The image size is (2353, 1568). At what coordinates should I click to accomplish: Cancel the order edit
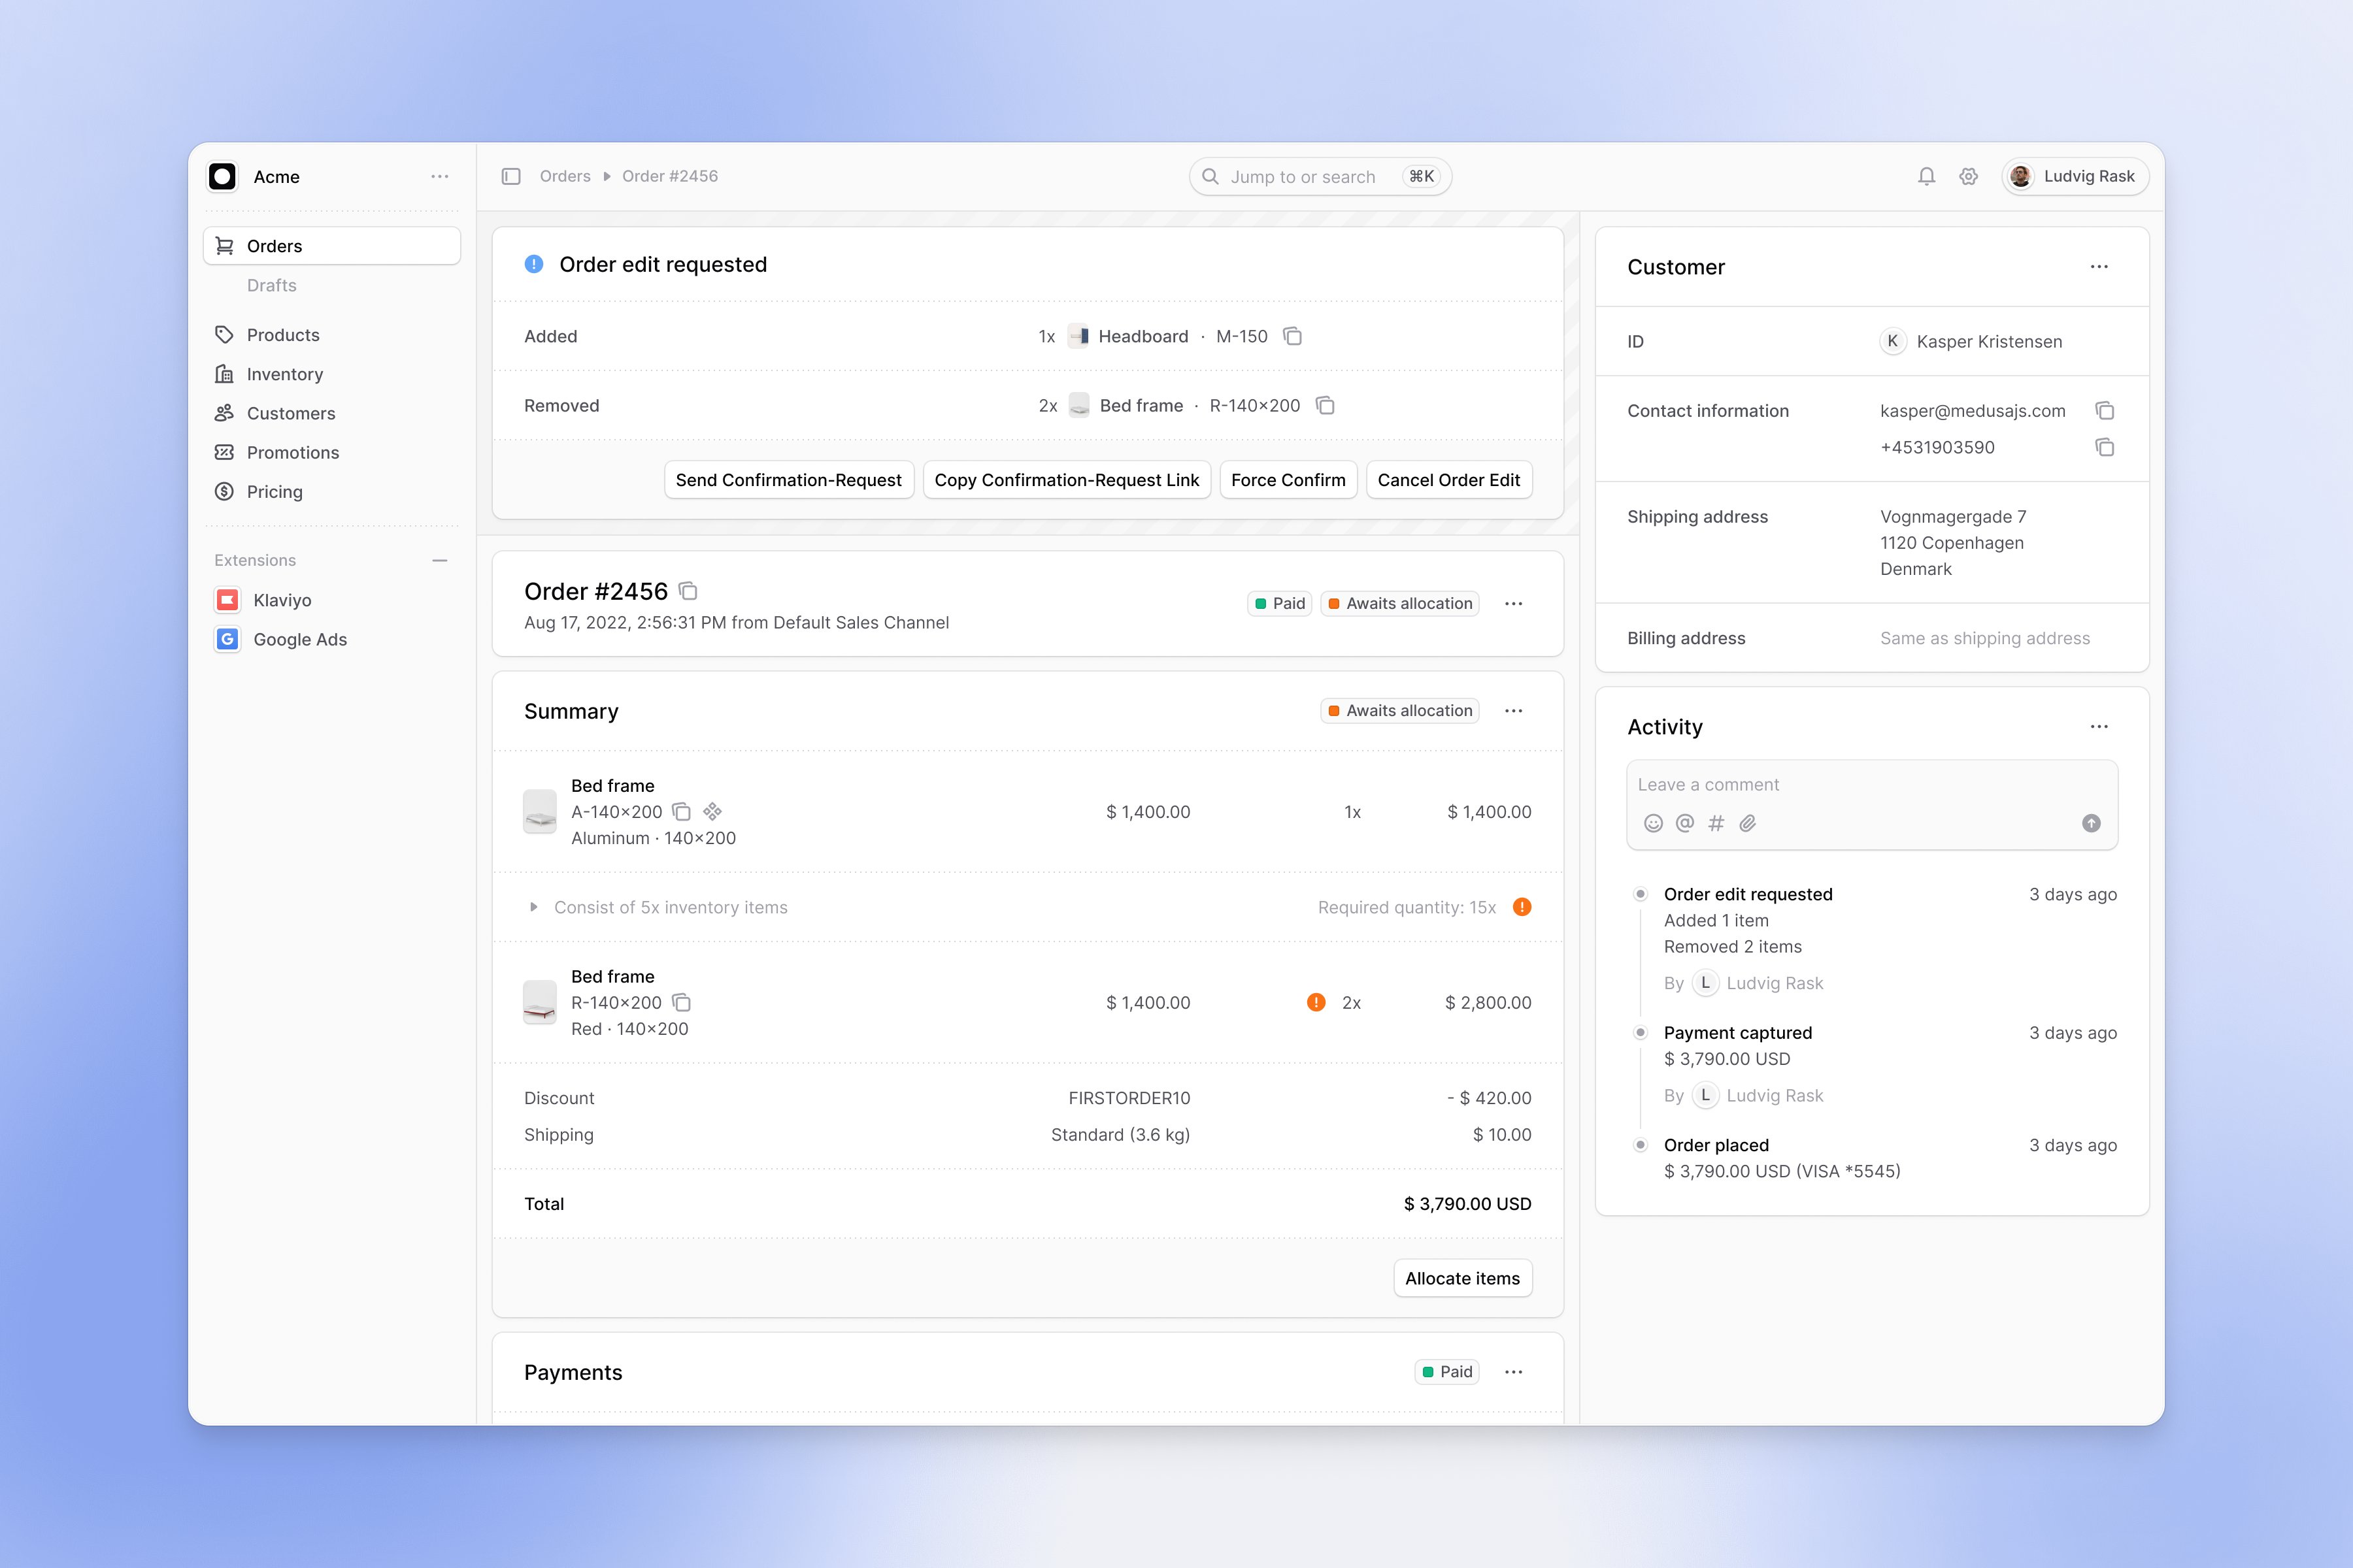coord(1448,480)
